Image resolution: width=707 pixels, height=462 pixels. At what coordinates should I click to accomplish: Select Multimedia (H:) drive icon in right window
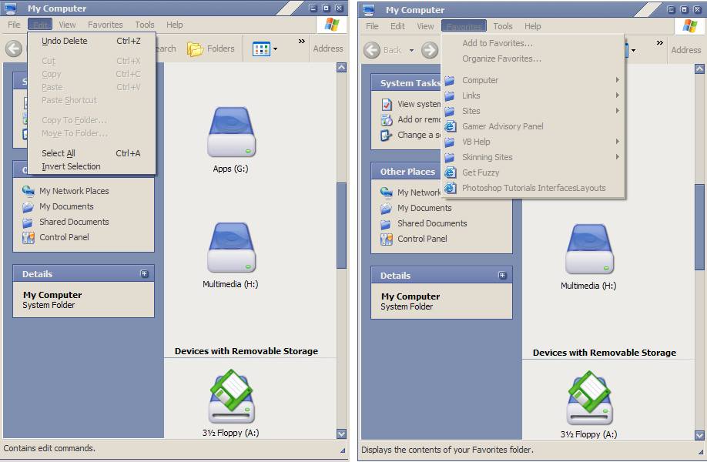click(x=589, y=249)
